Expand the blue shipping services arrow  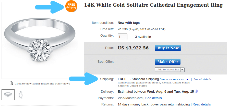pyautogui.click(x=187, y=79)
